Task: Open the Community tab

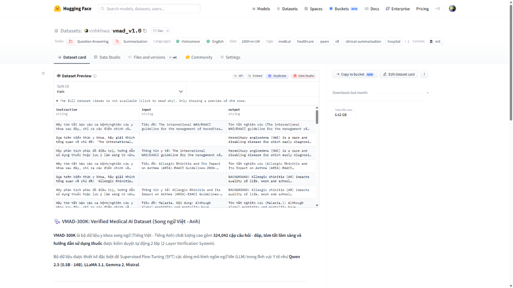Action: pyautogui.click(x=199, y=57)
